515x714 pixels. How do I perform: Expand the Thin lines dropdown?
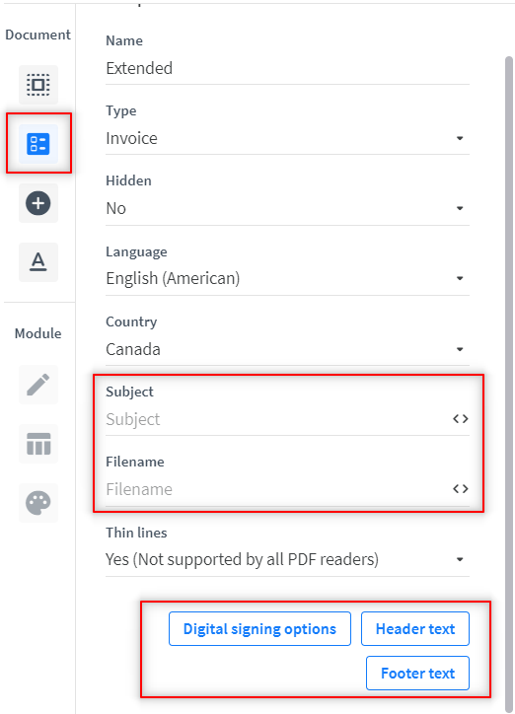point(287,559)
